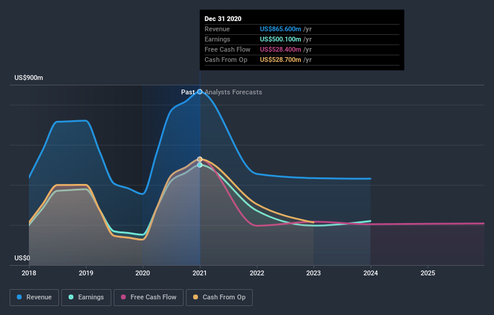Click the earnings value US$500.100m
494x315 pixels.
click(x=280, y=39)
